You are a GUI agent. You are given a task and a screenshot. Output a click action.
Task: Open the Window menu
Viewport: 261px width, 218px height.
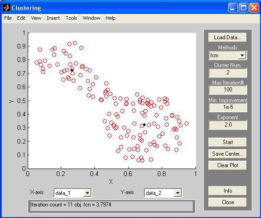[x=92, y=18]
